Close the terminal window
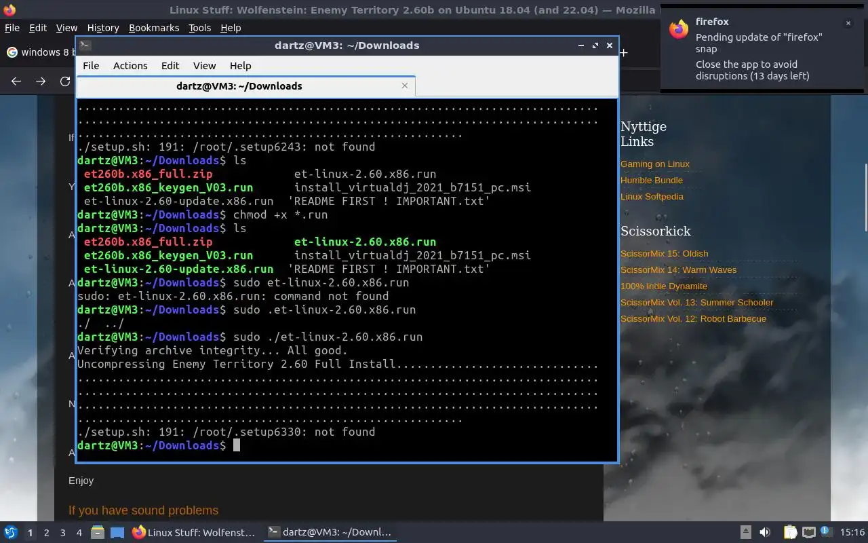The image size is (868, 543). pos(610,45)
